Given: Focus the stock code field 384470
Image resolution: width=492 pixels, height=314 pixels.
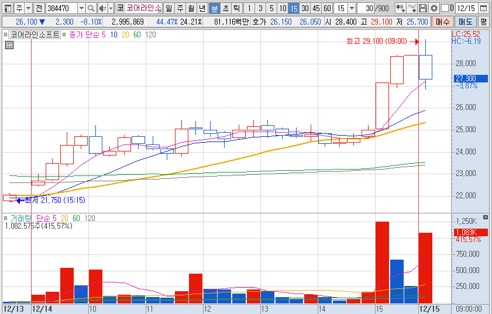Looking at the screenshot, I should [x=61, y=8].
